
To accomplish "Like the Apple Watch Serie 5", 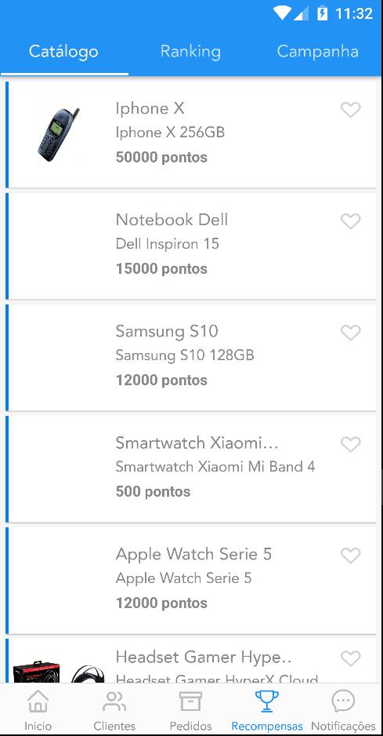I will click(350, 556).
